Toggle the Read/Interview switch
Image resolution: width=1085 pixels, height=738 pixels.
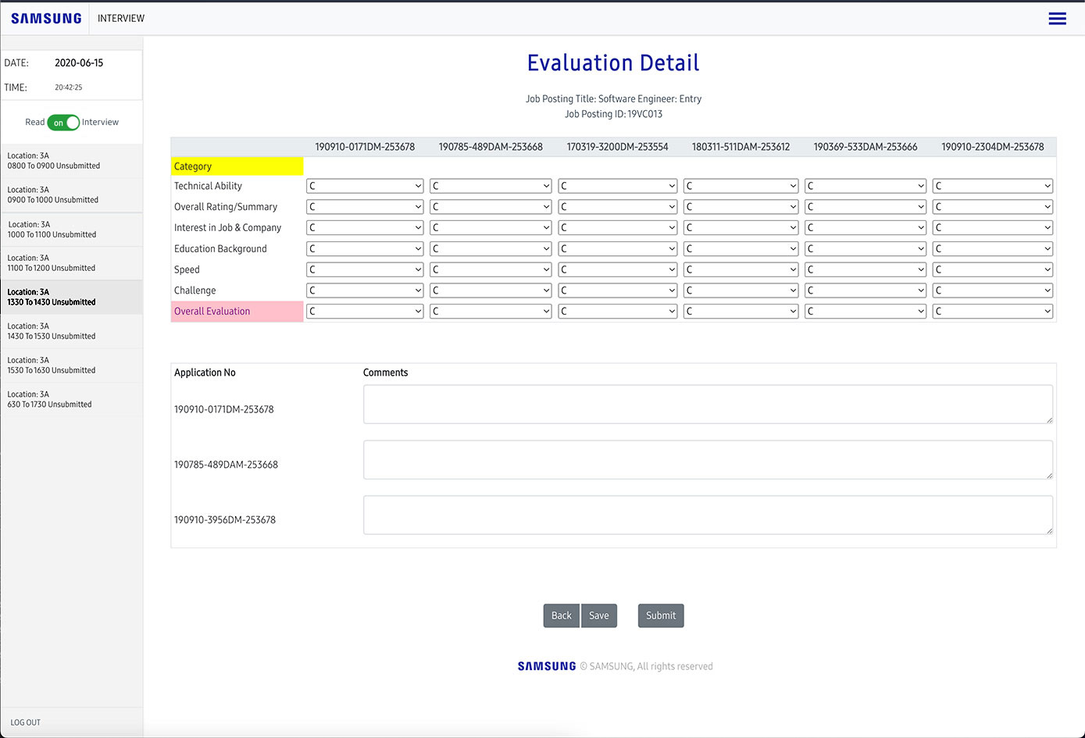point(63,123)
